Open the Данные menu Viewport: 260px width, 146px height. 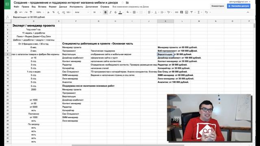pyautogui.click(x=63, y=7)
